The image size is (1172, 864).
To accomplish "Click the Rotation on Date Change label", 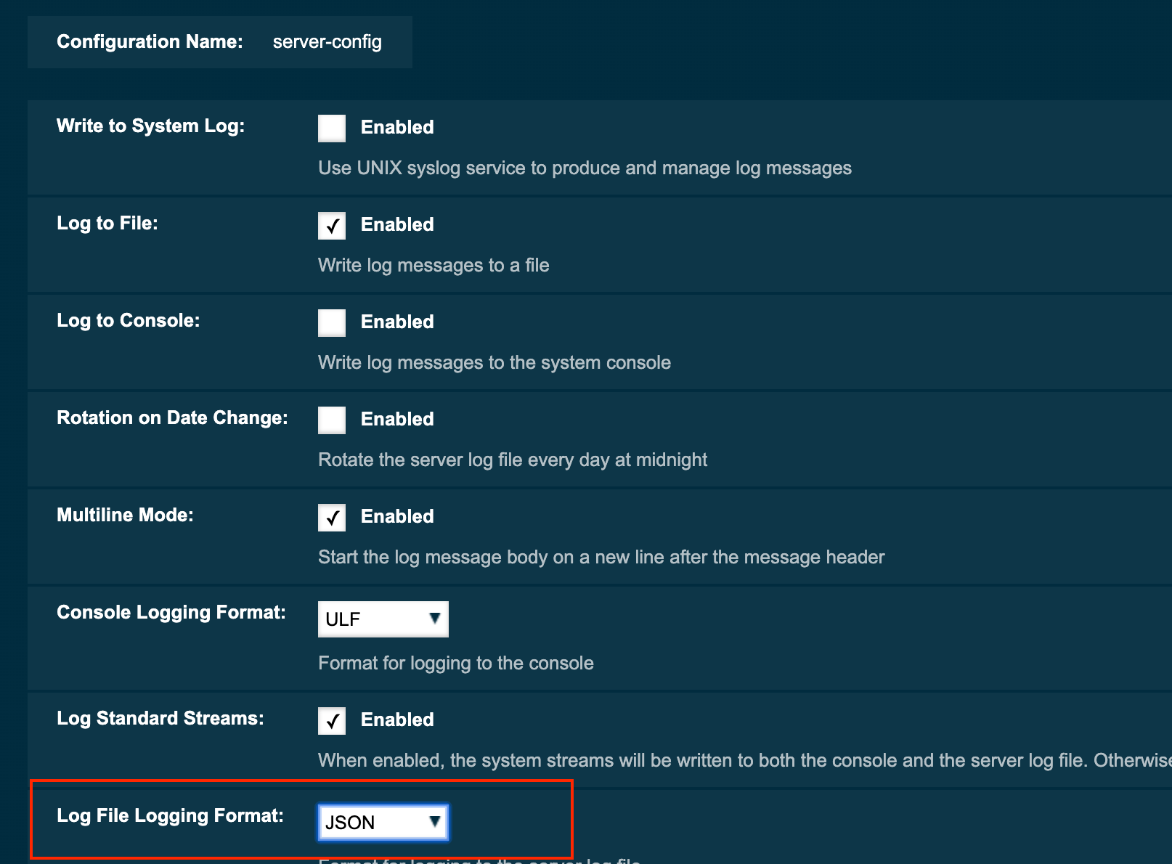I will 172,417.
